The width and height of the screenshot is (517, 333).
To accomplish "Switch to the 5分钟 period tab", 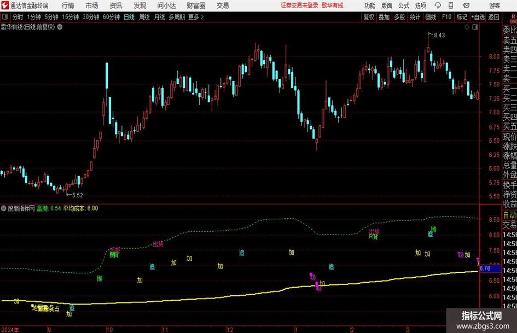I will (51, 17).
